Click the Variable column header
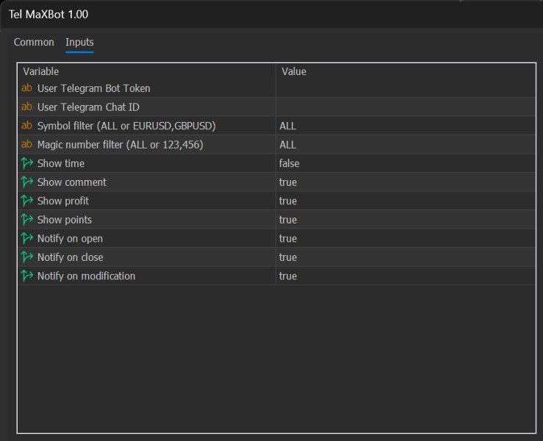 [41, 71]
